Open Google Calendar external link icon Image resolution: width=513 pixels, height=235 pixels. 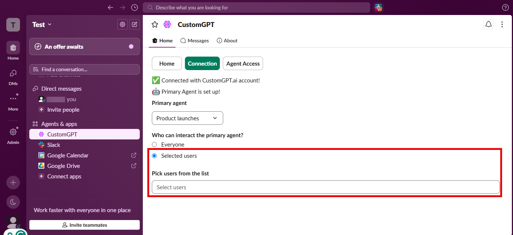click(x=133, y=155)
